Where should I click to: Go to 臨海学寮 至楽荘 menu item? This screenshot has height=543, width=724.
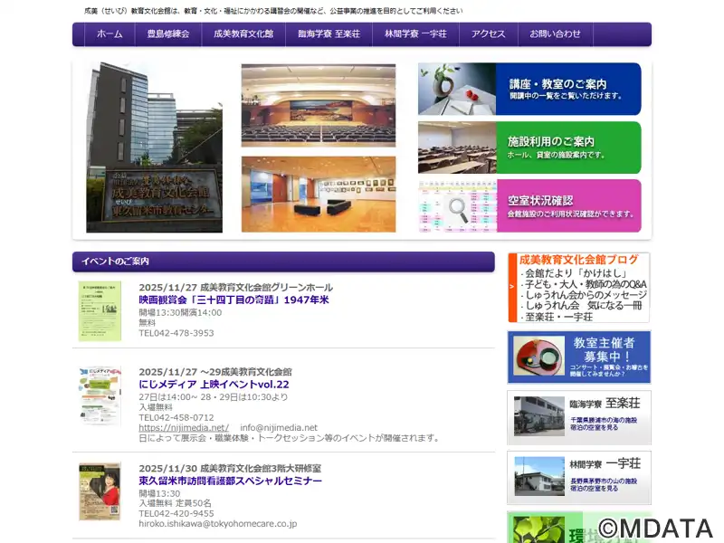[329, 33]
